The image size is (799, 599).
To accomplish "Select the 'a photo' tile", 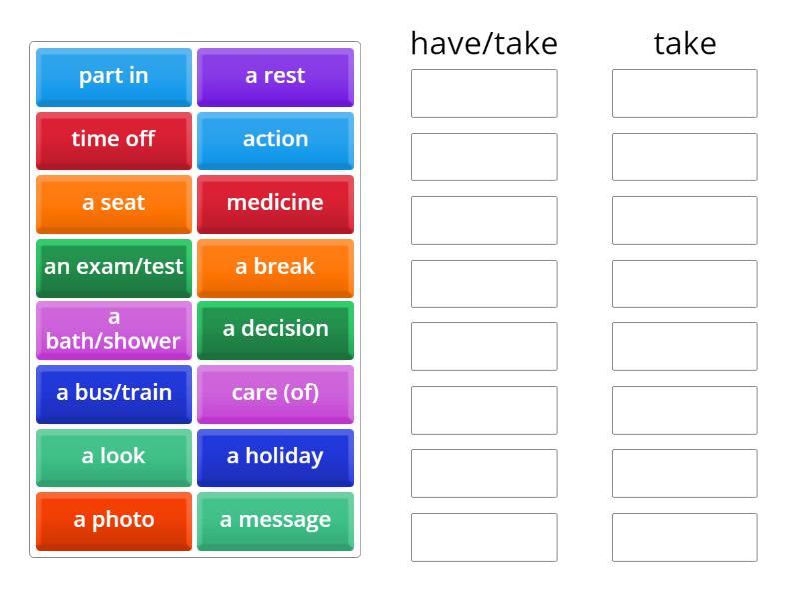I will point(113,520).
